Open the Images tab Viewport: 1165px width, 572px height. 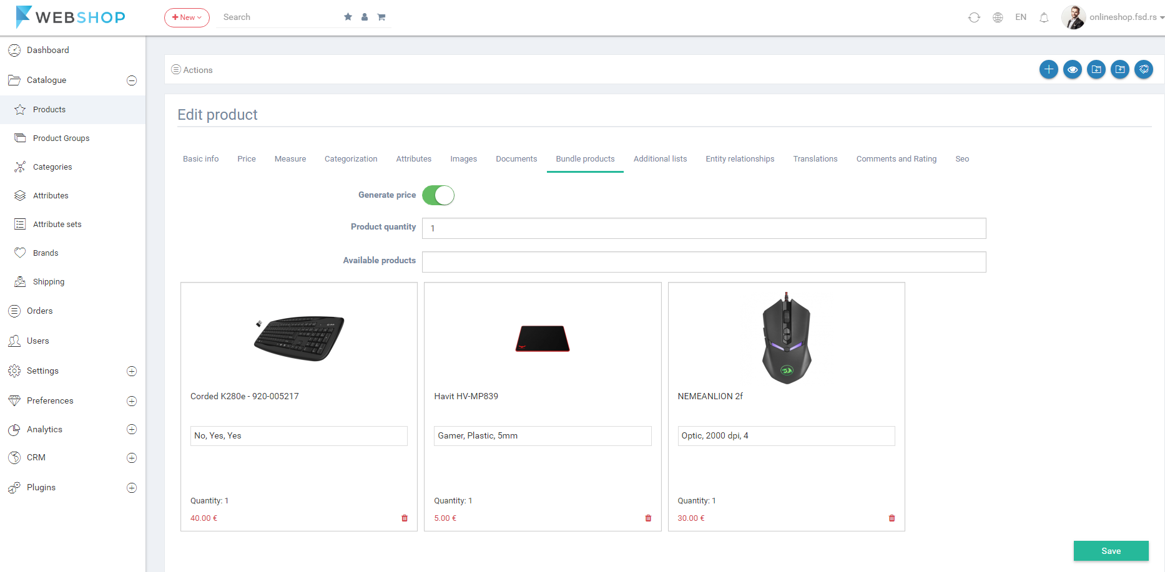coord(464,159)
